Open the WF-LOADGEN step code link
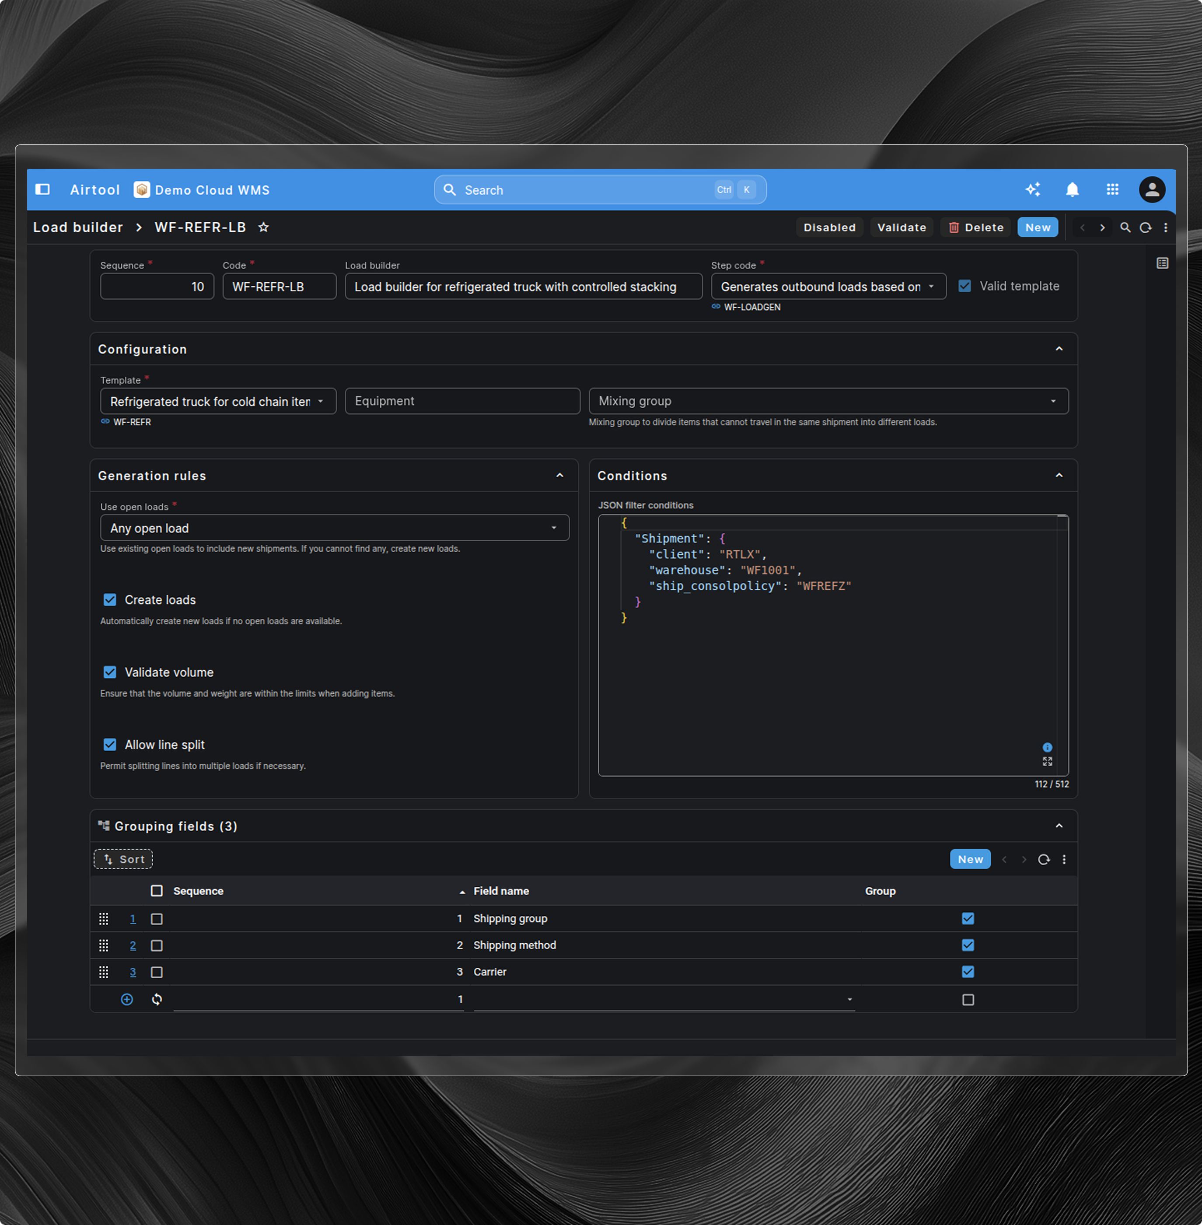Image resolution: width=1202 pixels, height=1225 pixels. click(x=751, y=307)
